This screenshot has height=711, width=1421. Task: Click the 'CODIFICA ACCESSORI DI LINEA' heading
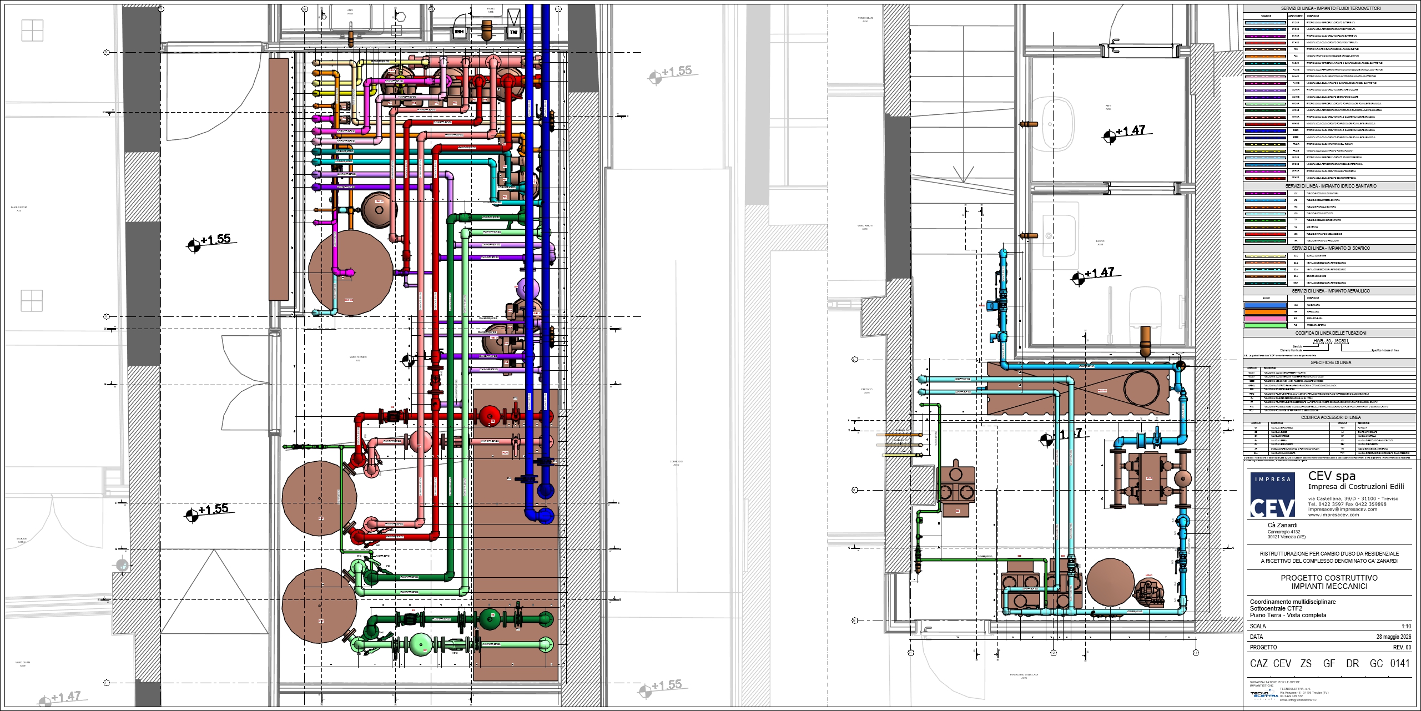click(x=1331, y=417)
